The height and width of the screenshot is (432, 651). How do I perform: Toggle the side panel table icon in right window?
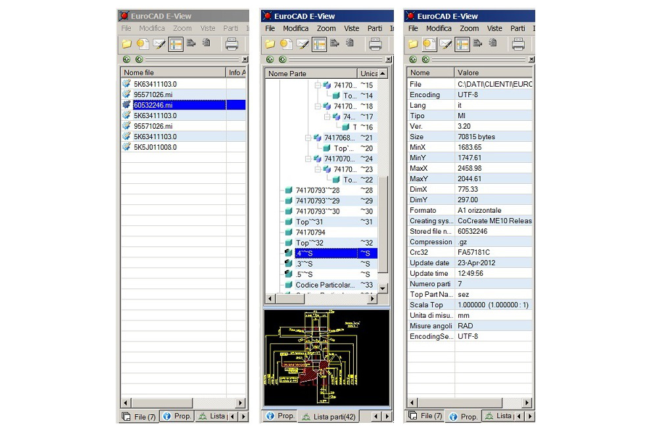(462, 44)
